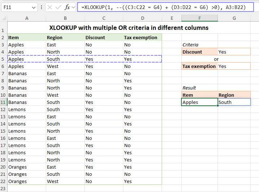This screenshot has height=192, width=259.
Task: Click the result cell 'South' in G11
Action: 234,102
